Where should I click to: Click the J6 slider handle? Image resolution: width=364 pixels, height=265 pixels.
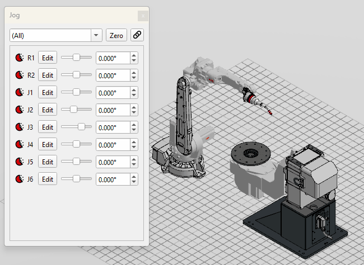tap(76, 178)
